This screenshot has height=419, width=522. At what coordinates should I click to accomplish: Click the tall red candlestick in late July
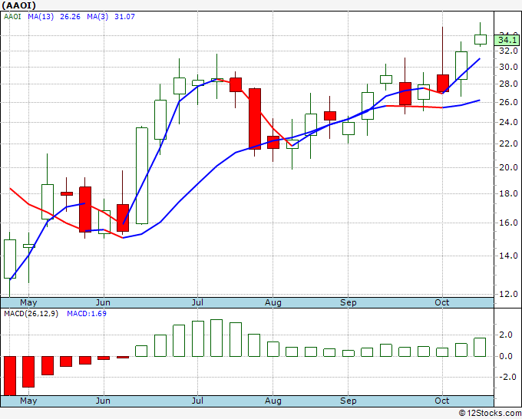pyautogui.click(x=255, y=119)
